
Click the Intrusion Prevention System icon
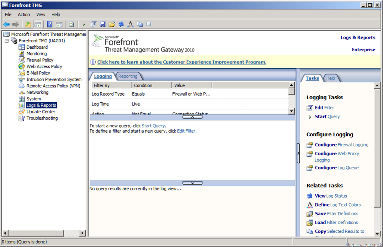[22, 79]
